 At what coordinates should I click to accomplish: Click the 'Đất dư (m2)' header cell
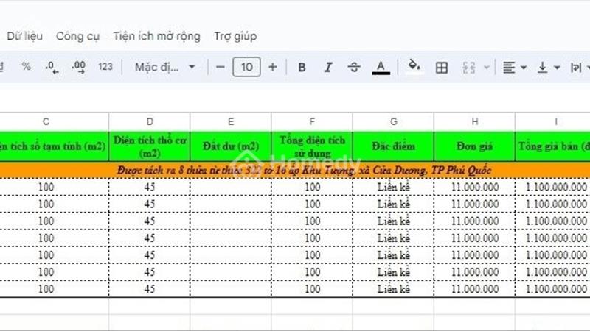click(x=231, y=146)
